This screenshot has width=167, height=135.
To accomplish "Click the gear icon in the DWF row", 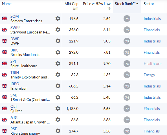I will 58,41.
